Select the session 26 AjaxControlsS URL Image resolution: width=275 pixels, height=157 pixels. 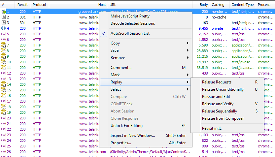pos(150,152)
